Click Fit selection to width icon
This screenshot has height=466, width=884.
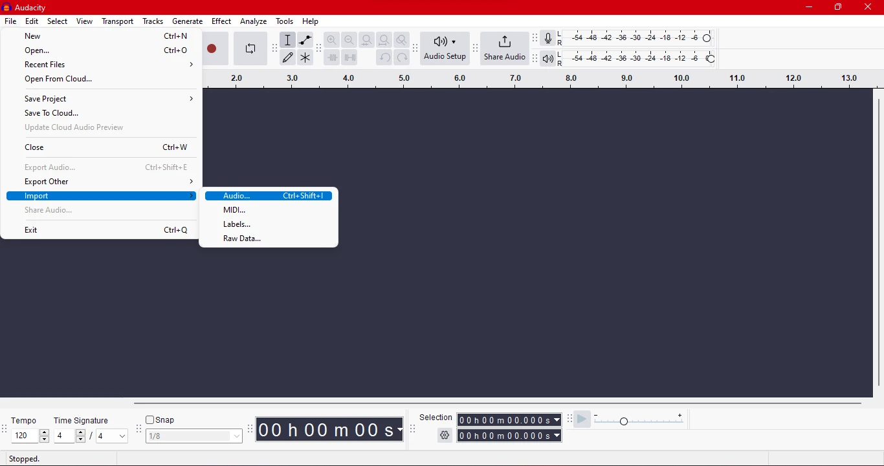367,40
